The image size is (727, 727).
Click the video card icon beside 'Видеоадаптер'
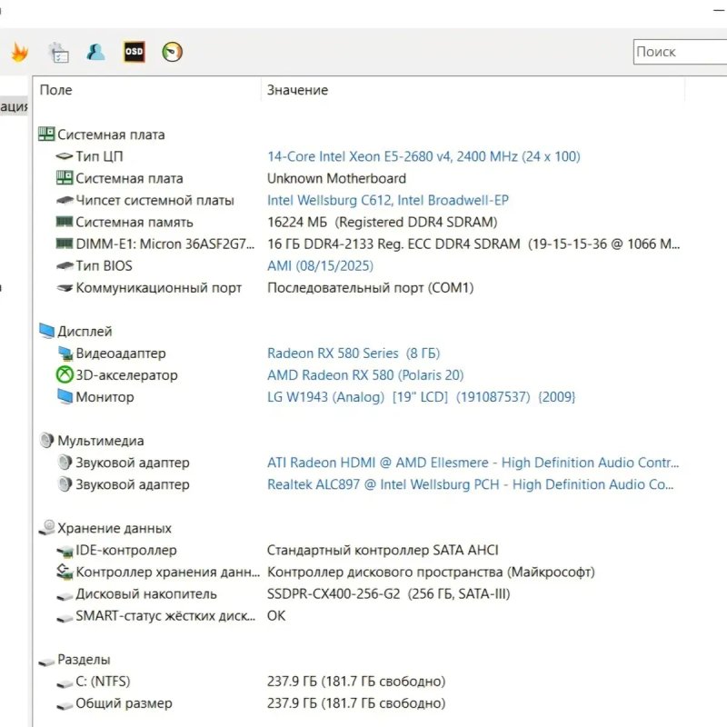click(65, 354)
